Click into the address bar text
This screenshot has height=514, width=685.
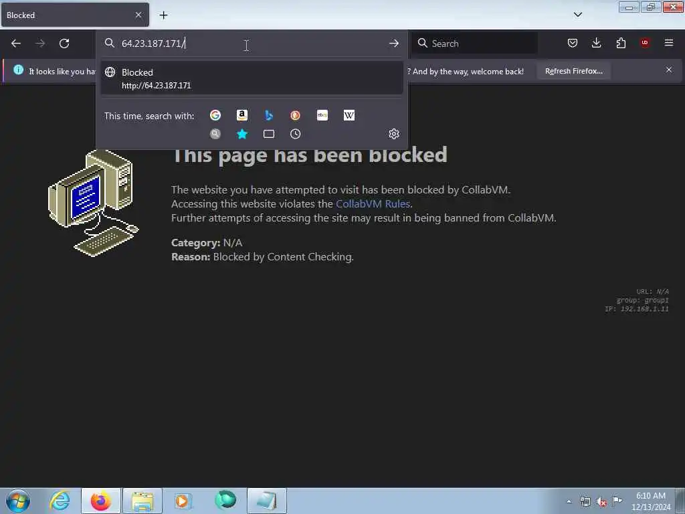click(153, 44)
